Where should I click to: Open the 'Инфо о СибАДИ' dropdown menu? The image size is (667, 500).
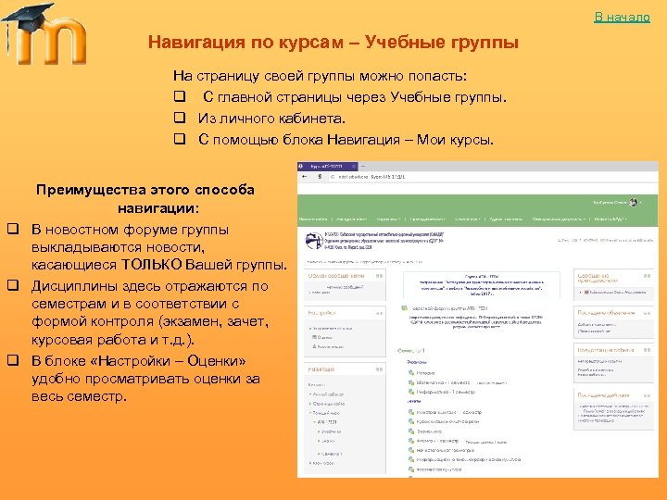click(x=610, y=219)
